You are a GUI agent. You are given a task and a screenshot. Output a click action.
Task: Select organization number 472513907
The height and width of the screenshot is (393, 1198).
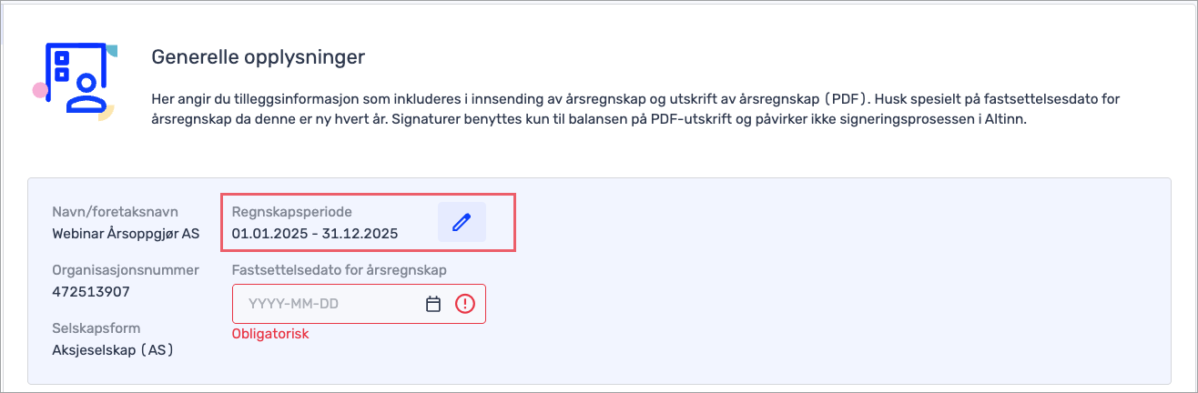(91, 292)
